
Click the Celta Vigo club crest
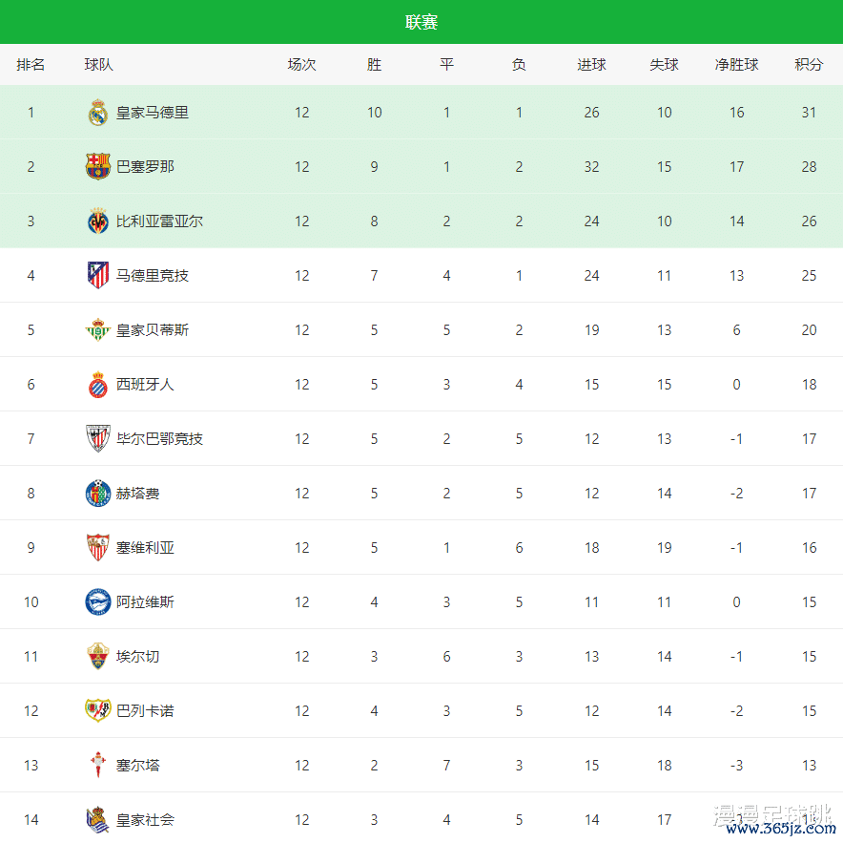(98, 766)
